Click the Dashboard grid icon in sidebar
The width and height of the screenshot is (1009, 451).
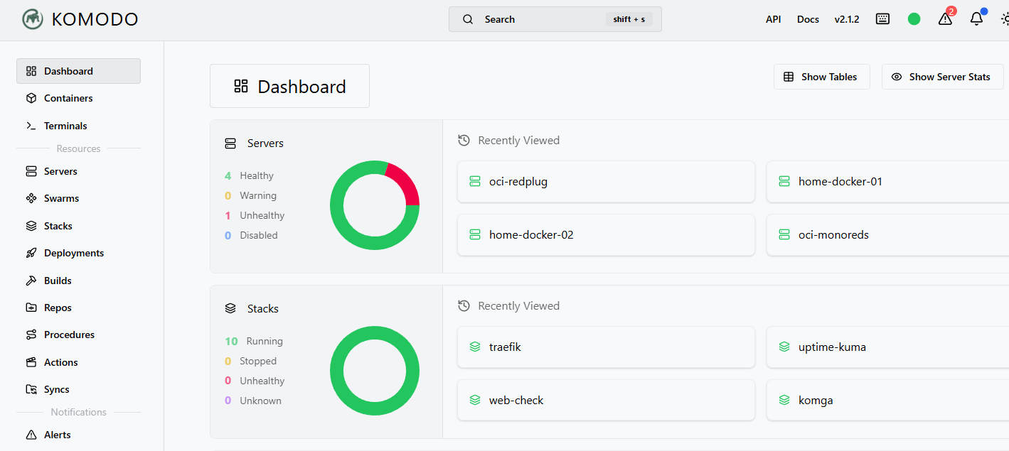tap(31, 71)
